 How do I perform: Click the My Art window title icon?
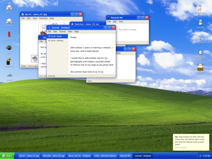tap(23, 14)
